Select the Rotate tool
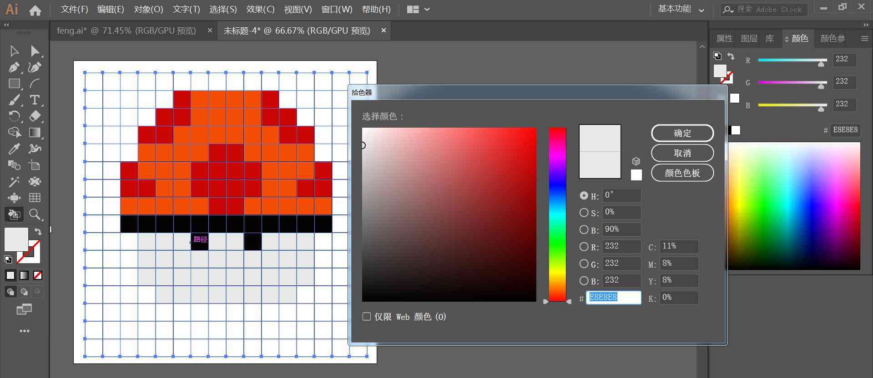 pyautogui.click(x=14, y=116)
